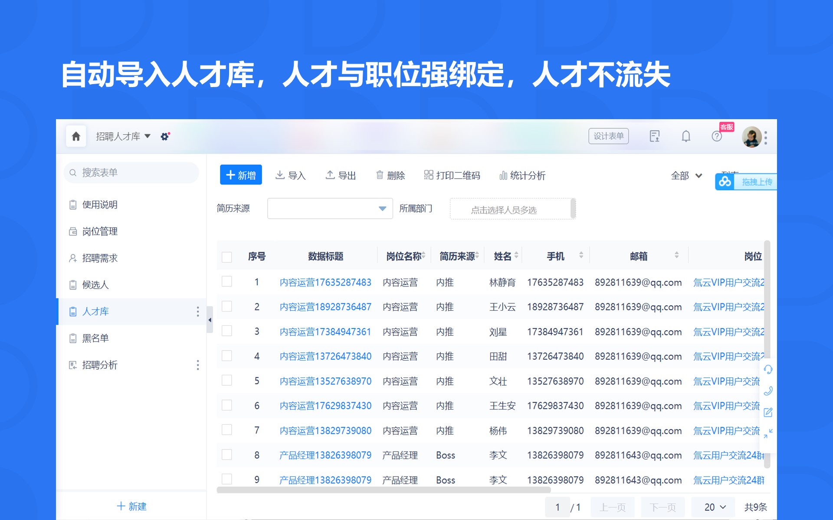Open the 简历来源 filter dropdown

point(330,208)
